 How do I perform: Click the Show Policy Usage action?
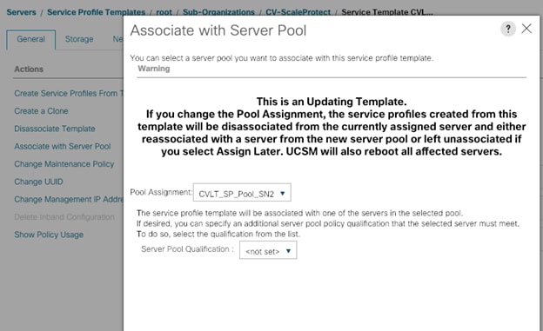pos(49,235)
